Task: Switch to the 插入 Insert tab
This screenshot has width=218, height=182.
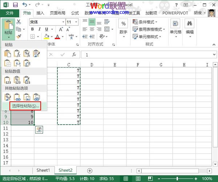Action: coord(40,13)
